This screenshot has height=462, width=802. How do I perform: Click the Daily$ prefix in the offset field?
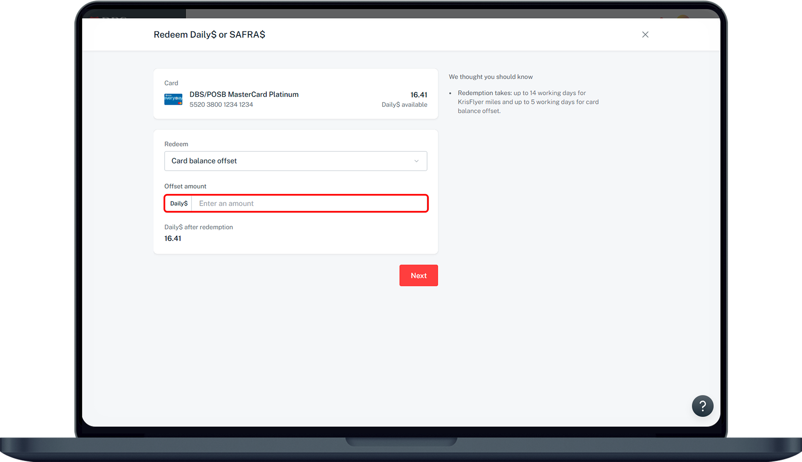tap(179, 204)
